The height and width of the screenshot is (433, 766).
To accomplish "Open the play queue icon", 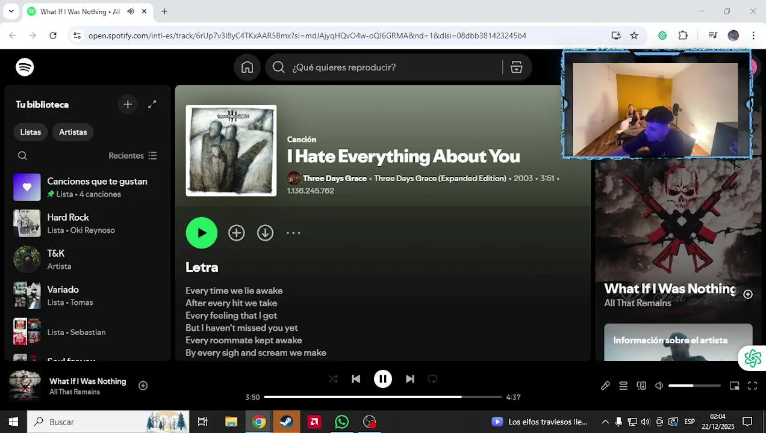I will (x=623, y=386).
